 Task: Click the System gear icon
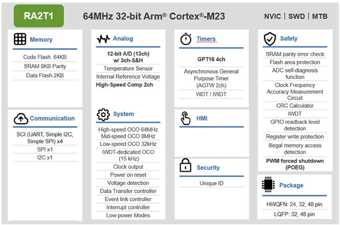103,114
